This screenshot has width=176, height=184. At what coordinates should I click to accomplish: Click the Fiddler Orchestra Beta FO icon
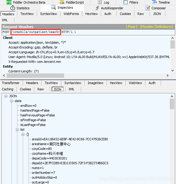click(x=9, y=2)
